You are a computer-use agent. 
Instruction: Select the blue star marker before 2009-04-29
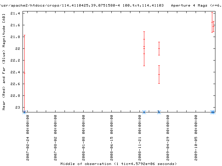click(159, 112)
